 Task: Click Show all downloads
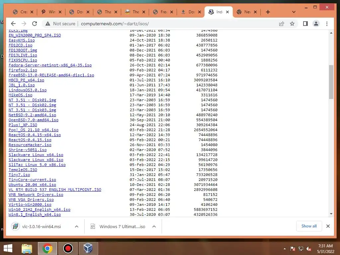309,226
